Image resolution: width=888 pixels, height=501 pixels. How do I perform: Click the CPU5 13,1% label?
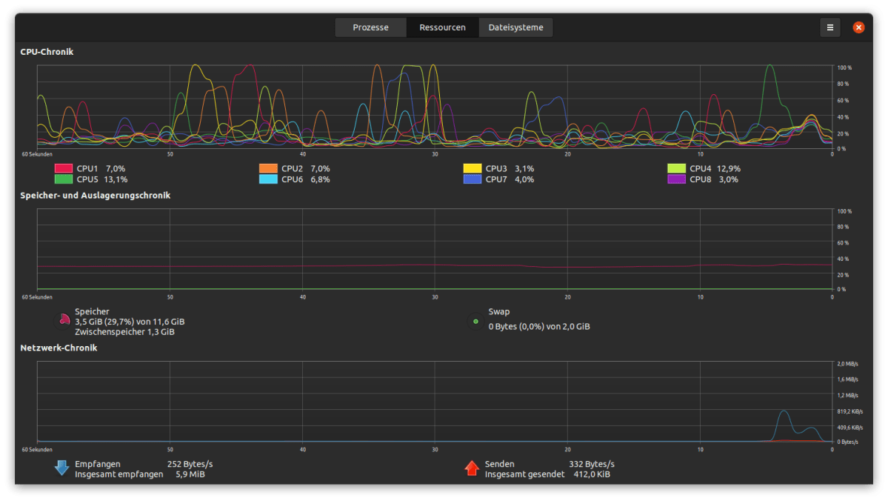(x=102, y=179)
